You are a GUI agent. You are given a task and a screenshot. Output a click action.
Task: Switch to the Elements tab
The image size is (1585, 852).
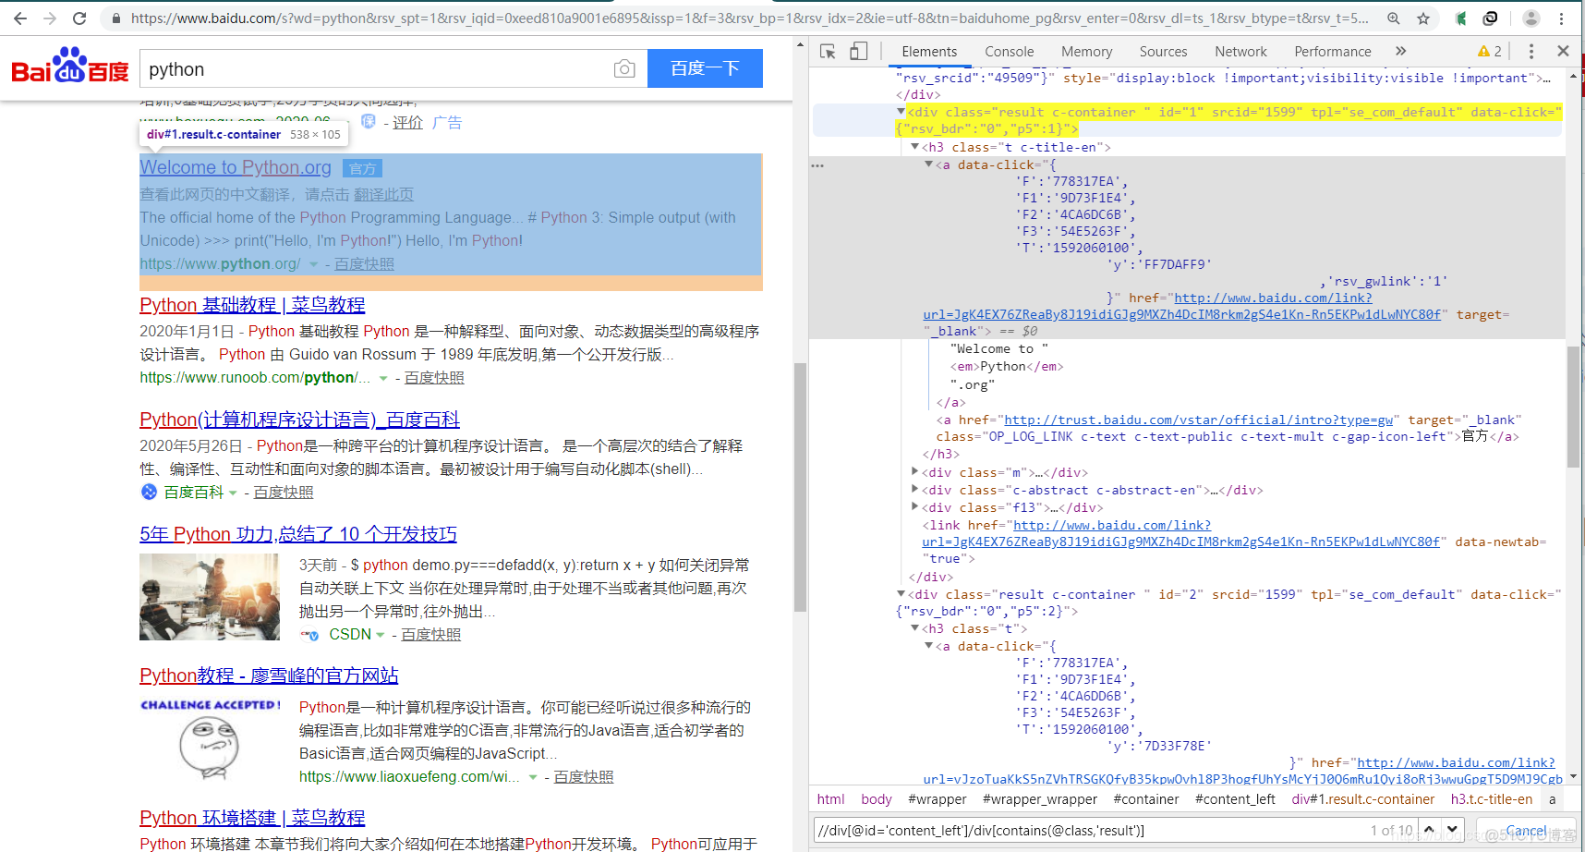929,52
